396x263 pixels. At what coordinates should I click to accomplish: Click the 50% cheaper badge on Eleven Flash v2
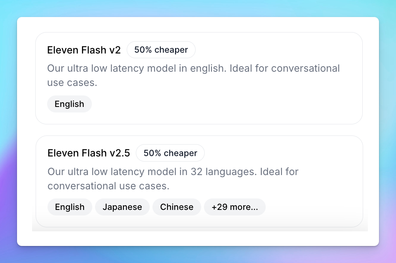tap(161, 50)
